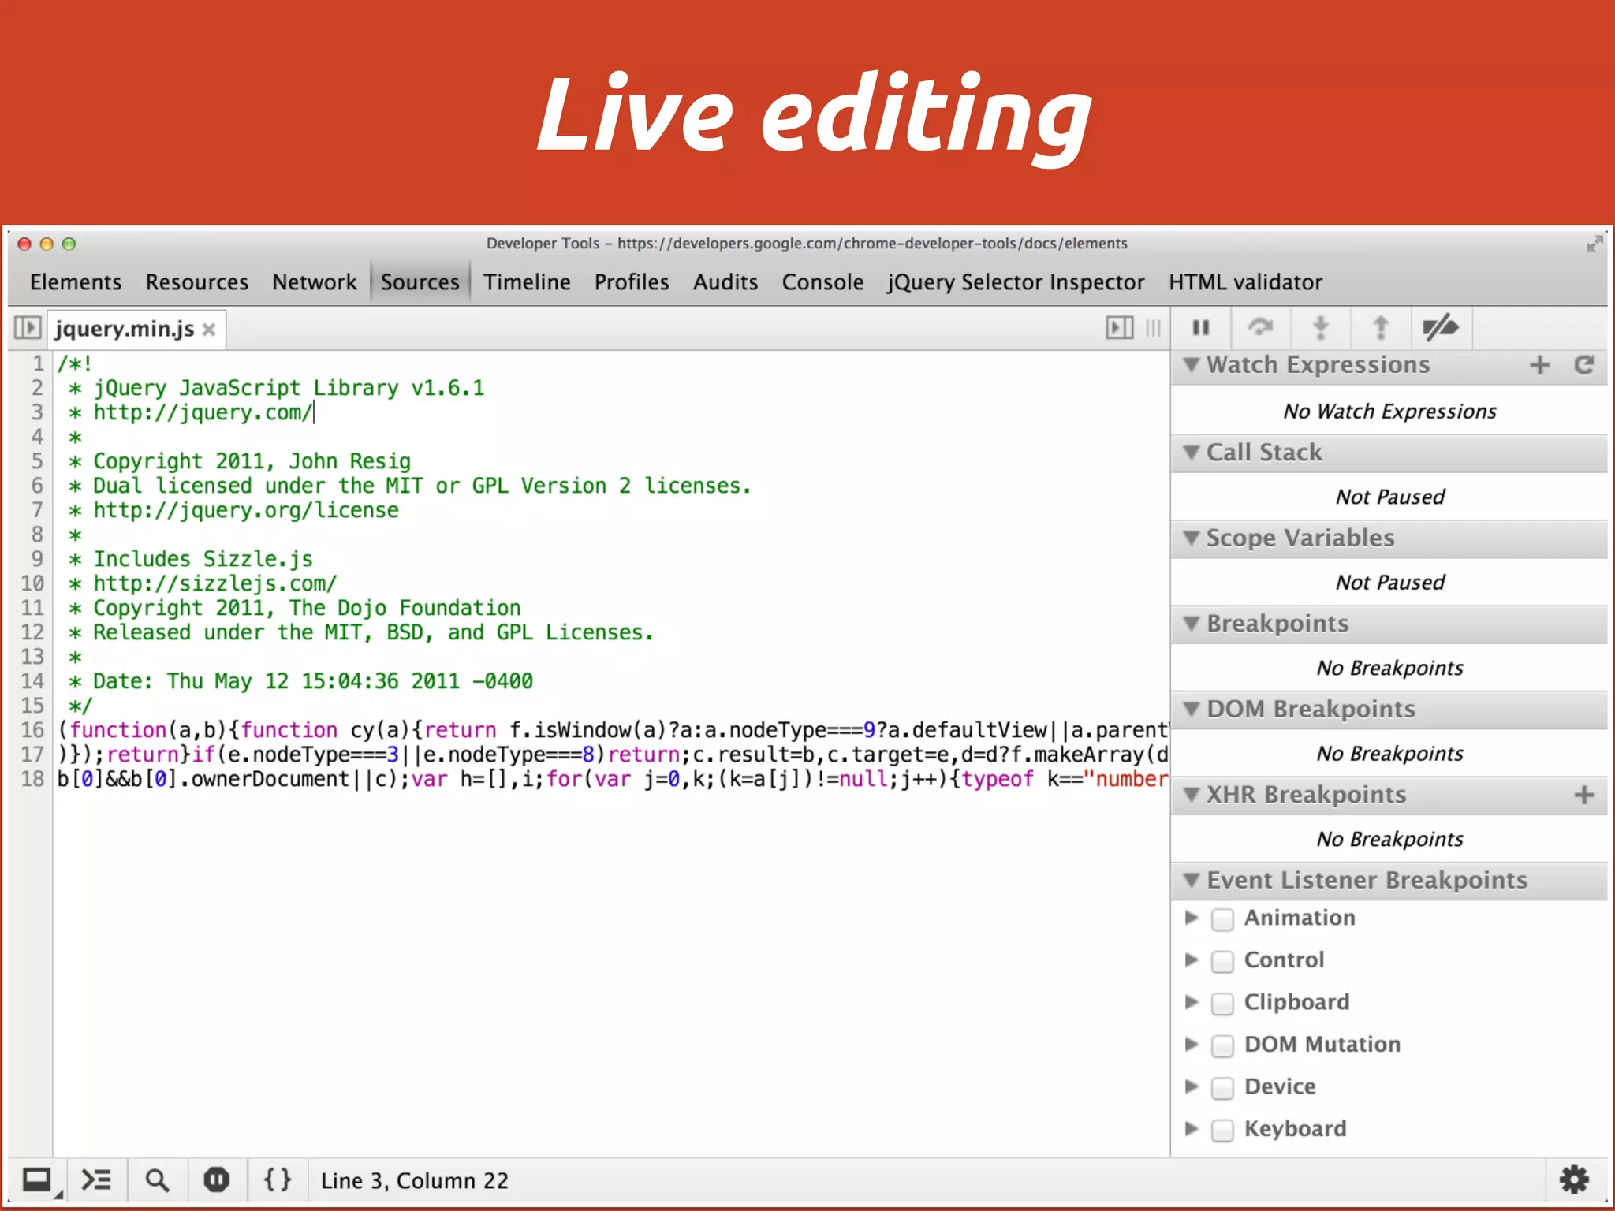Expand the Animation event category
The width and height of the screenshot is (1615, 1211).
[x=1192, y=917]
